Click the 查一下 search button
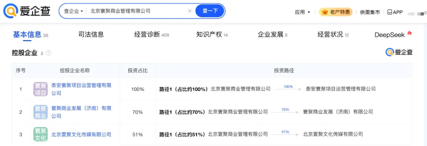Viewport: 427px width, 146px height. pyautogui.click(x=210, y=11)
